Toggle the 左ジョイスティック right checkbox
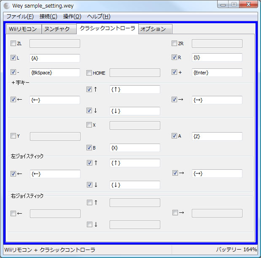 pyautogui.click(x=175, y=173)
